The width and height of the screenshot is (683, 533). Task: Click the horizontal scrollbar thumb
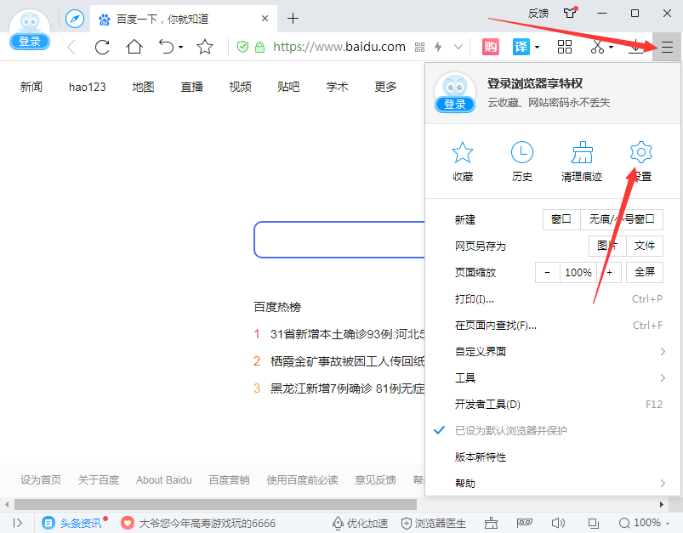tap(215, 504)
